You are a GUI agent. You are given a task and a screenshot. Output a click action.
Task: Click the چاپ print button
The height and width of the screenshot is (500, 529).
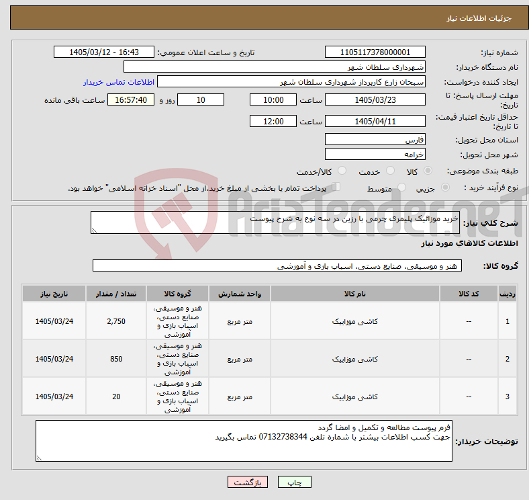coord(295,482)
